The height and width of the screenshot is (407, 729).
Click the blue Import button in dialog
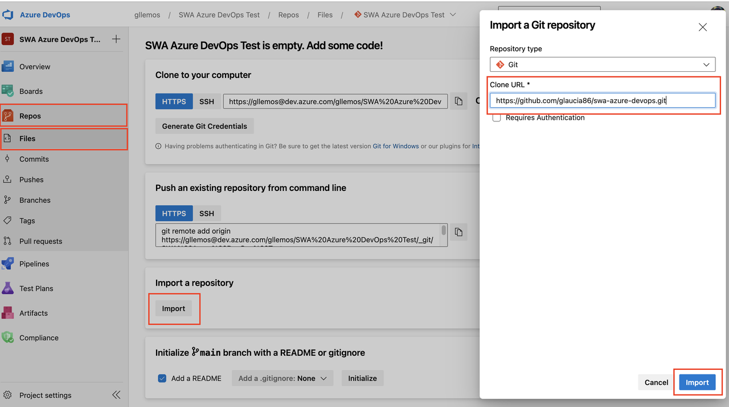point(697,382)
